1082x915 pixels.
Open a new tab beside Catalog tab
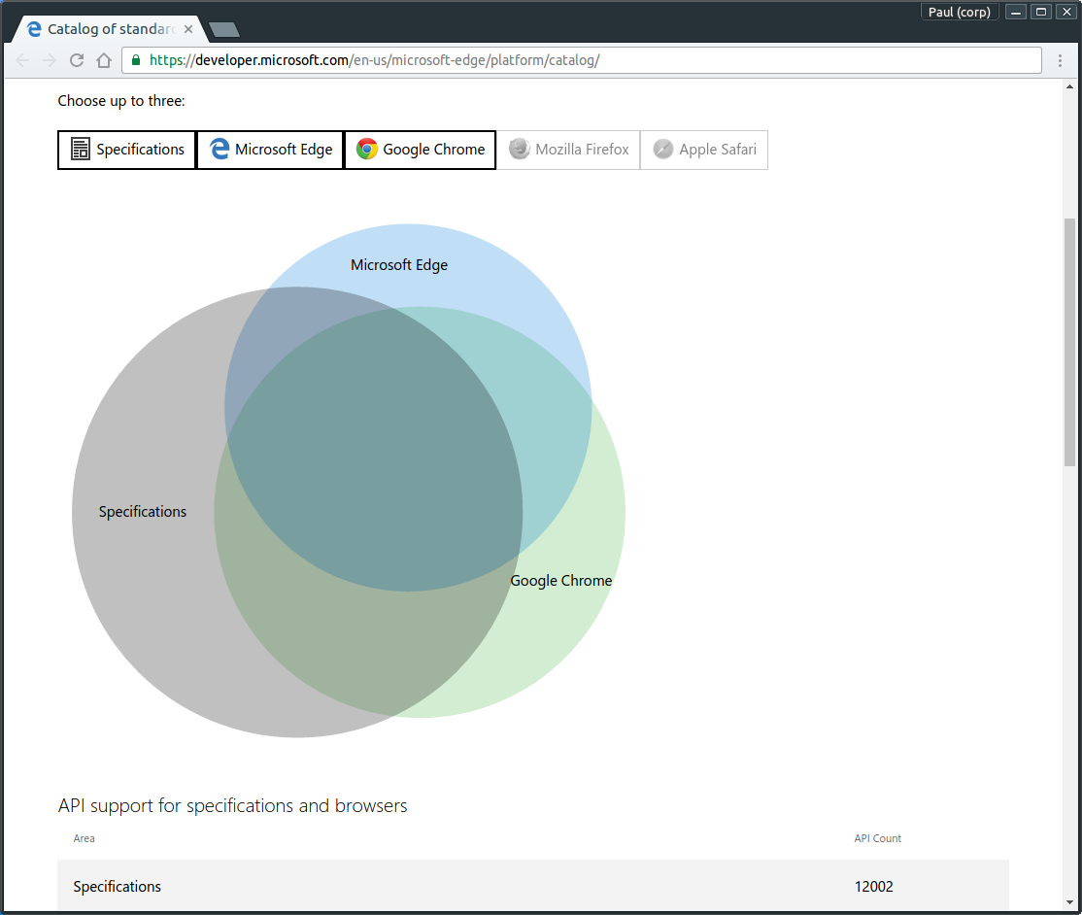(224, 29)
